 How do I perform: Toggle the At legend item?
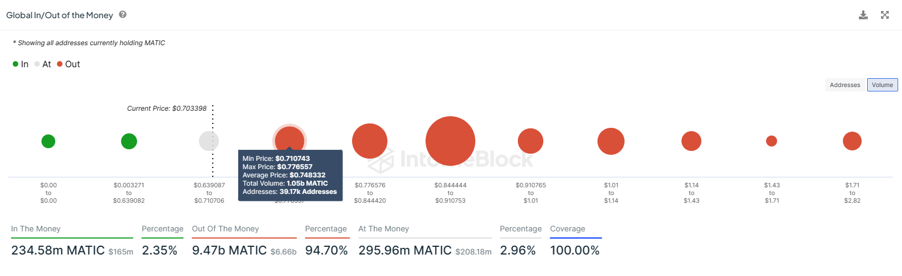tap(43, 64)
